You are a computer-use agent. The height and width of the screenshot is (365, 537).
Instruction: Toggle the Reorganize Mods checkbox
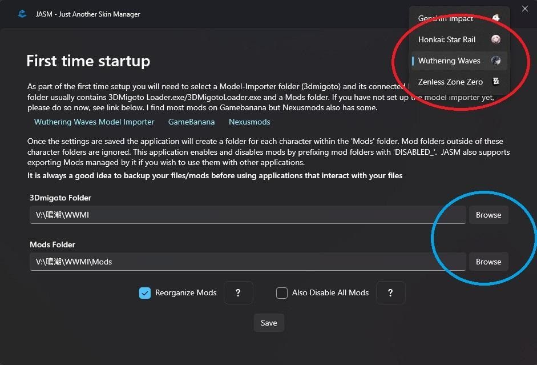pyautogui.click(x=144, y=293)
